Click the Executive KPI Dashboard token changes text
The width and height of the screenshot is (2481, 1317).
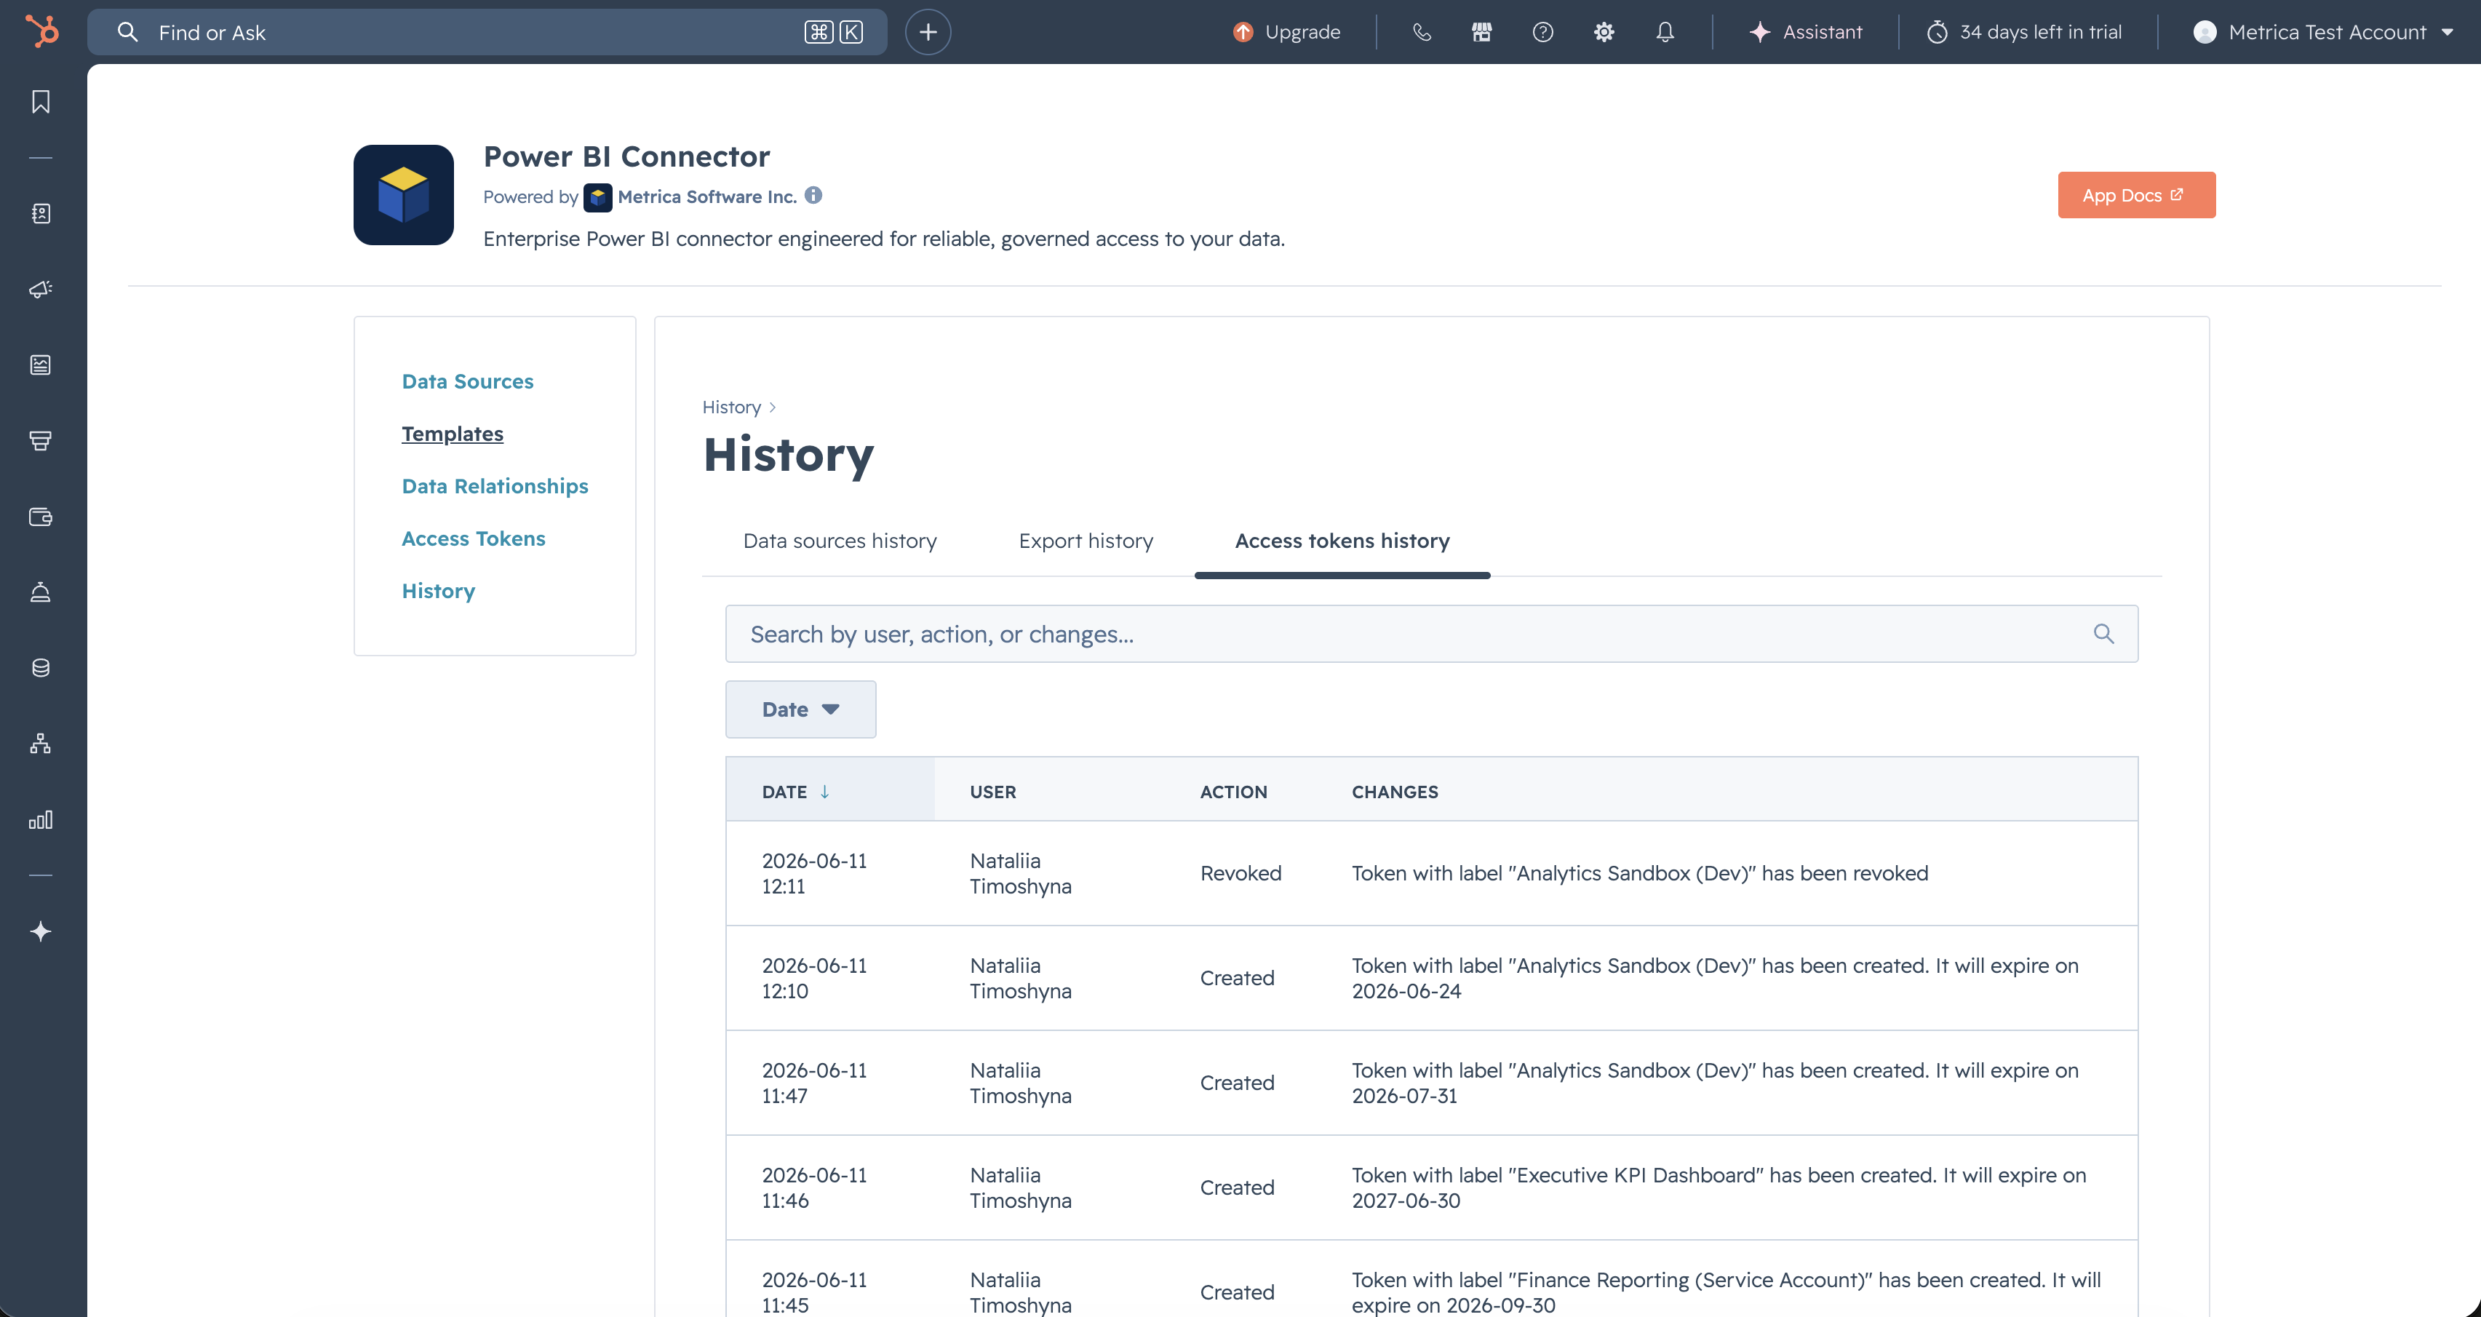(1719, 1189)
